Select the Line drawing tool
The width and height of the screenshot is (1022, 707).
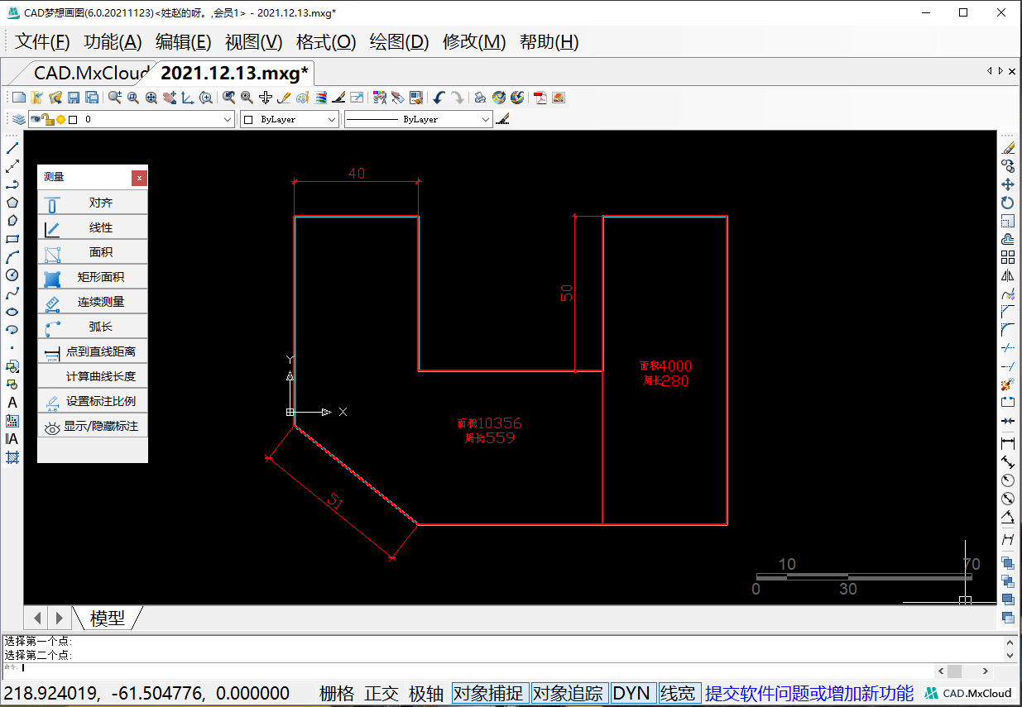pyautogui.click(x=12, y=148)
